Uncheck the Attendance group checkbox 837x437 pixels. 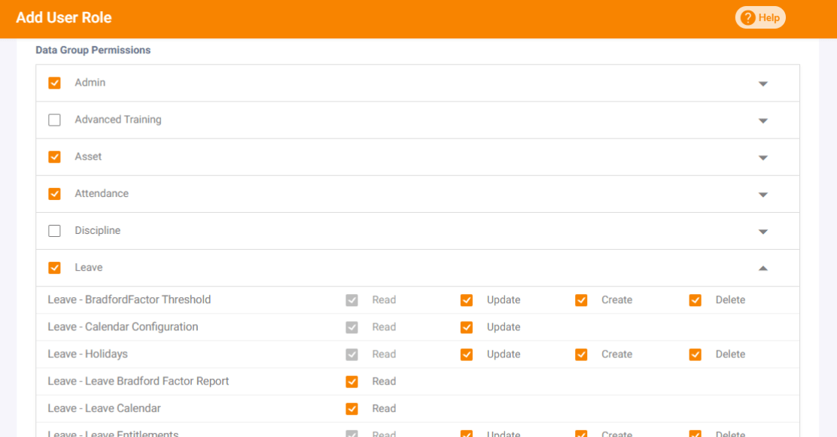[54, 193]
